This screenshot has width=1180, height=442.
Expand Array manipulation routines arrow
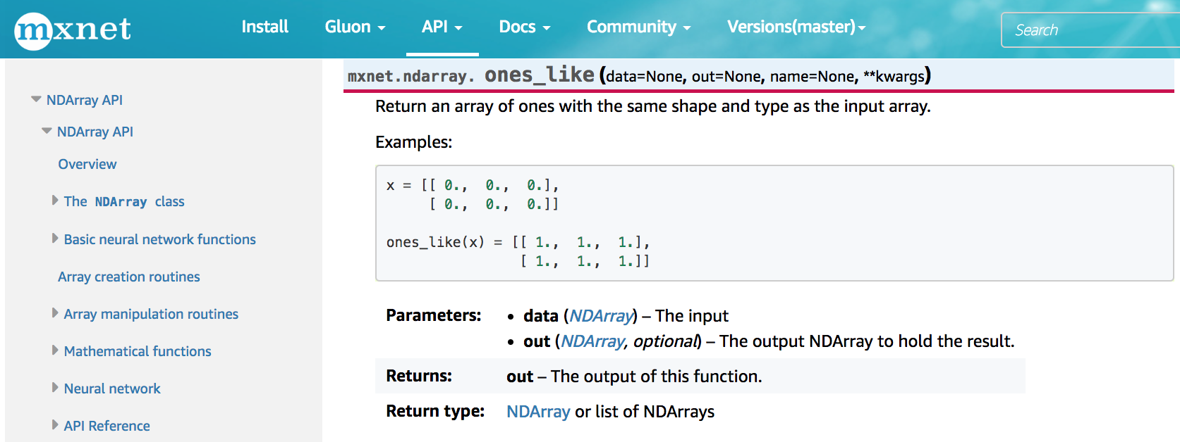pos(55,313)
